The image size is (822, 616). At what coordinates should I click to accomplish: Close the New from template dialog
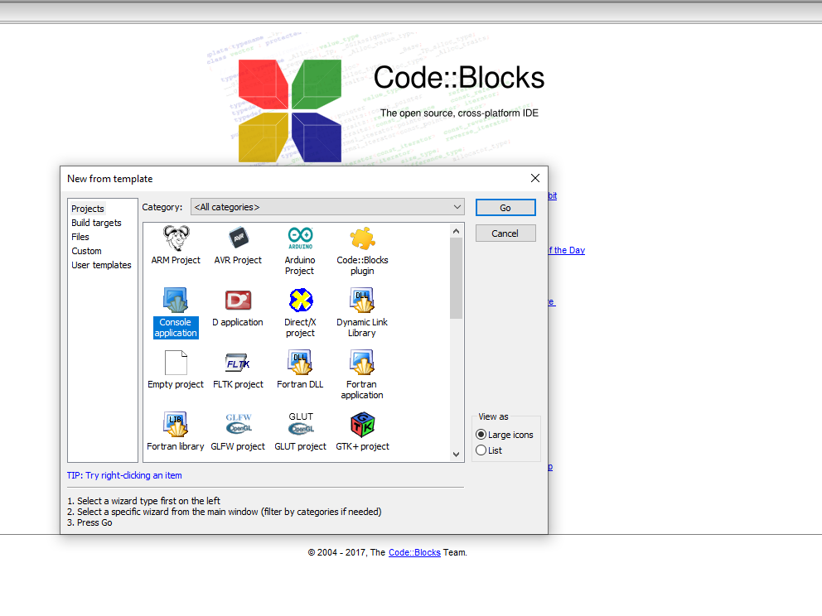(534, 178)
